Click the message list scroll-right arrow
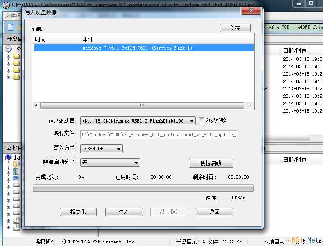The height and width of the screenshot is (246, 323). (x=250, y=105)
